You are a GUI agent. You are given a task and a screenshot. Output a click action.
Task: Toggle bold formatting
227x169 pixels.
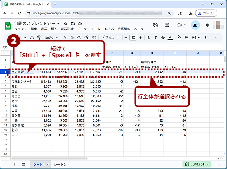(x=148, y=38)
